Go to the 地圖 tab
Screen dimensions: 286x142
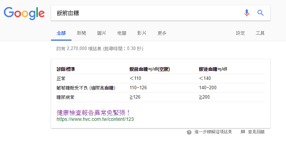point(121,33)
